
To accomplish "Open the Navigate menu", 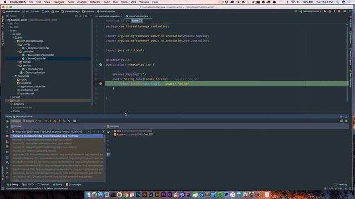I will (59, 2).
